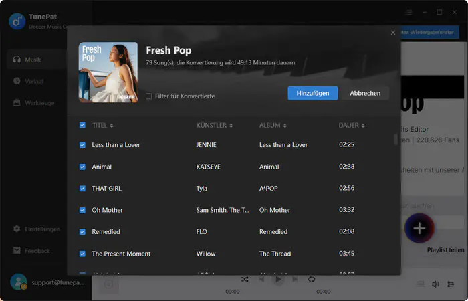The height and width of the screenshot is (301, 468).
Task: Click the Fresh Pop playlist cover
Action: tap(108, 72)
